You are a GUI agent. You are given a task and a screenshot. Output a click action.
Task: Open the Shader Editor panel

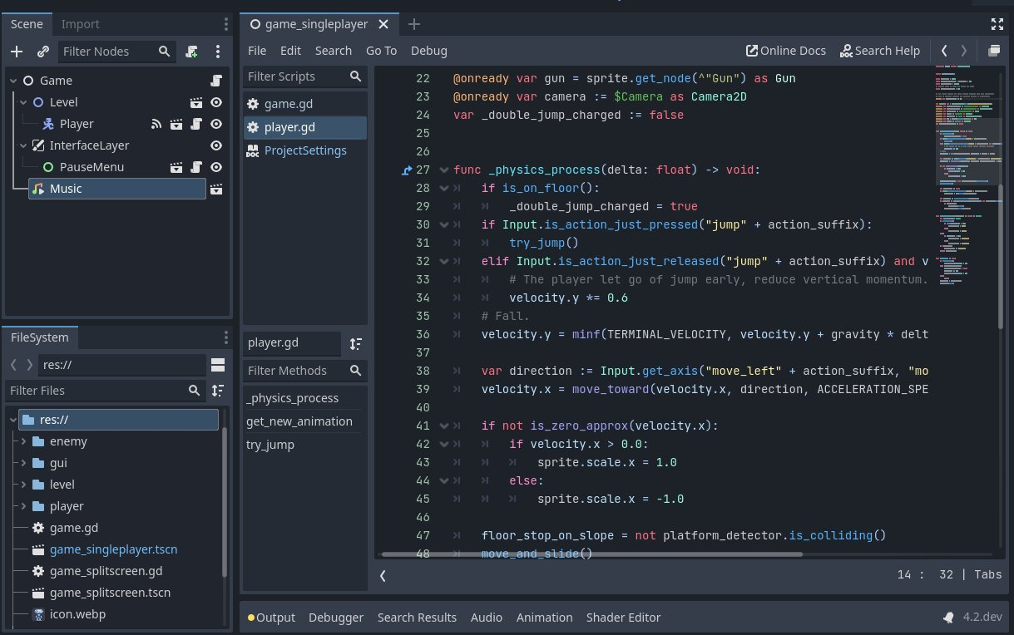pyautogui.click(x=623, y=618)
